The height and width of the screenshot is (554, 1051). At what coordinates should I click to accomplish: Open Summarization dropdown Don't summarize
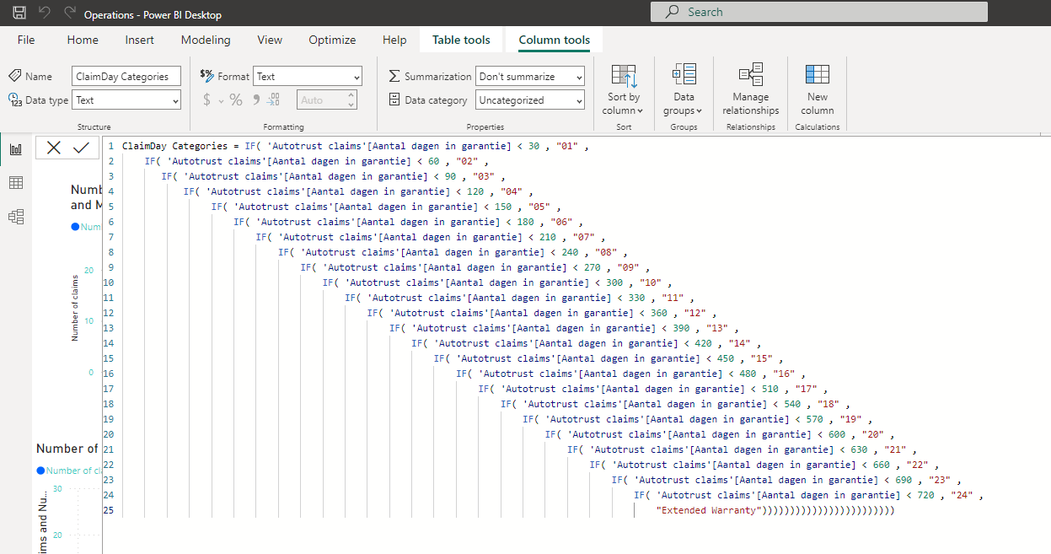530,76
